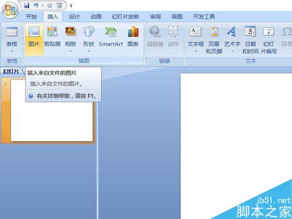Viewport: 292px width, 219px height.
Task: Expand the 相册 dropdown arrow
Action: pyautogui.click(x=71, y=51)
